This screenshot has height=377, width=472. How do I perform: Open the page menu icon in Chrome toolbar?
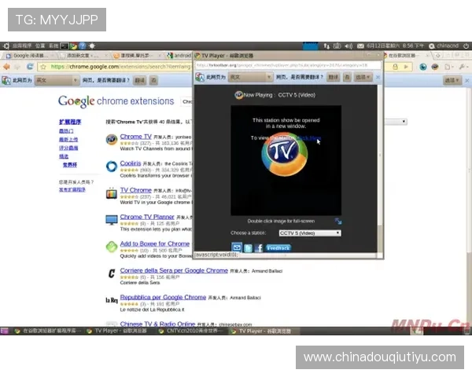[x=448, y=67]
